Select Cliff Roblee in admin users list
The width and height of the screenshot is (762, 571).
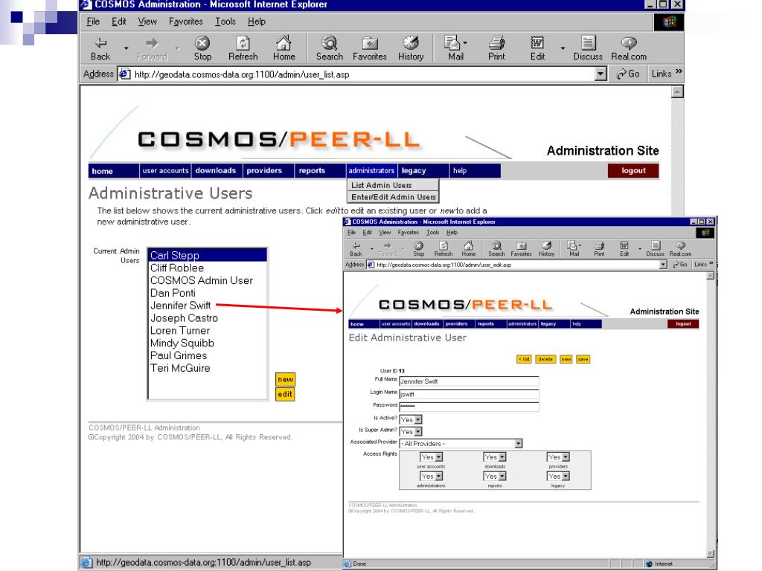tap(208, 268)
